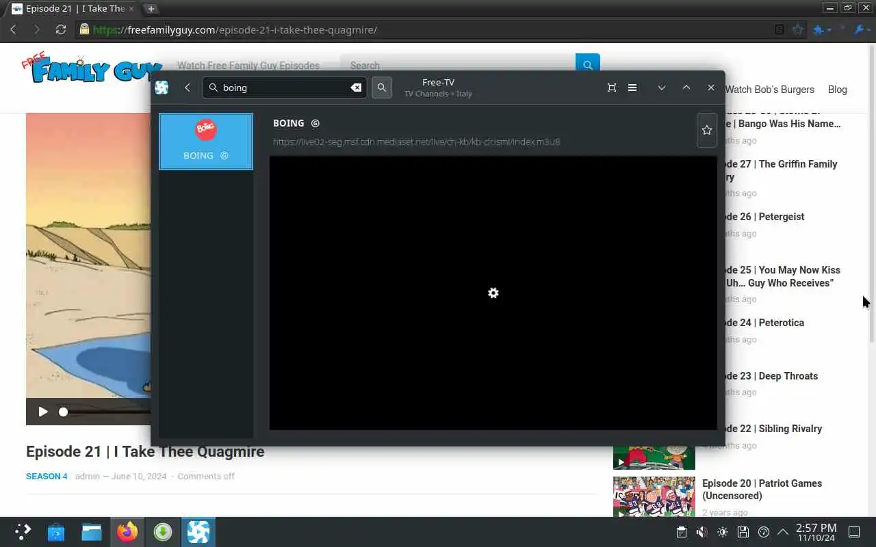Click the green download app taskbar icon
Viewport: 876px width, 547px height.
coord(163,532)
